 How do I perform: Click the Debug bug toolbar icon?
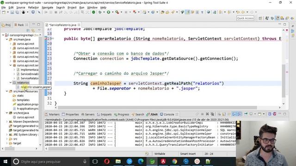pos(100,12)
